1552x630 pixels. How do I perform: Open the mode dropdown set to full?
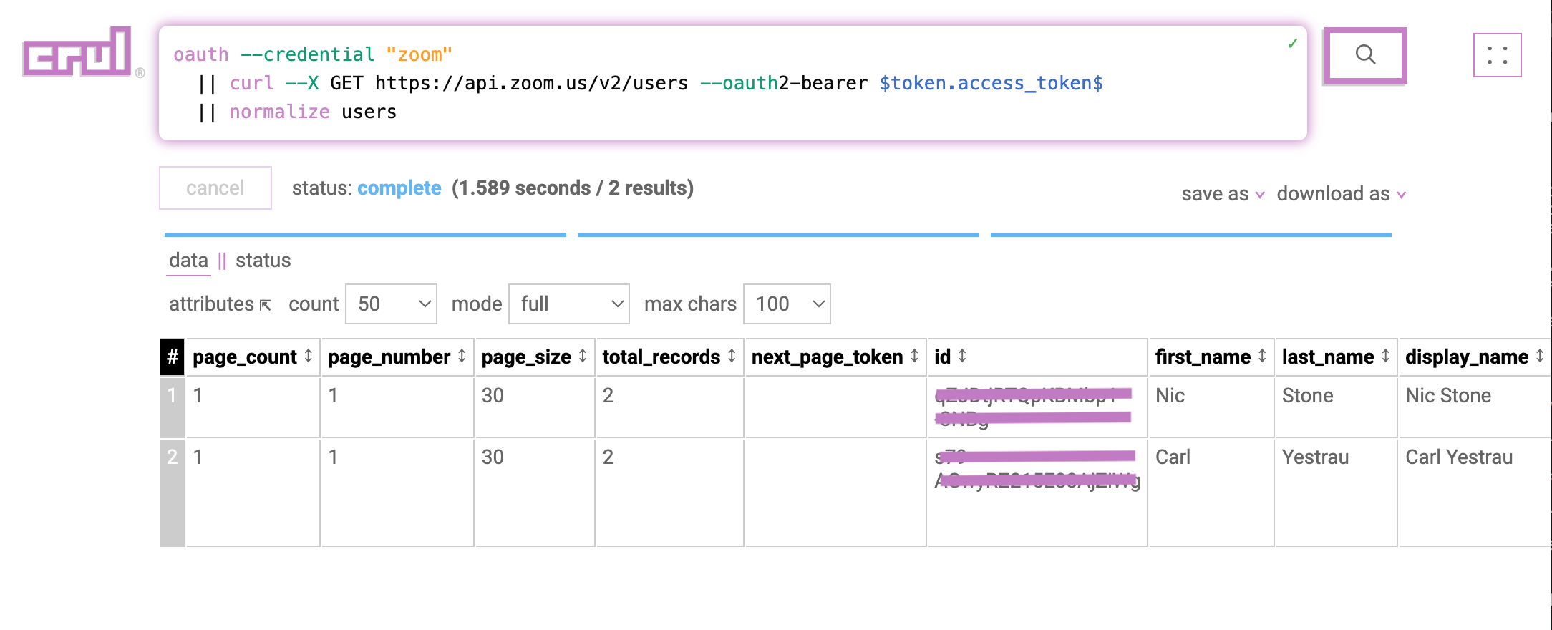569,304
